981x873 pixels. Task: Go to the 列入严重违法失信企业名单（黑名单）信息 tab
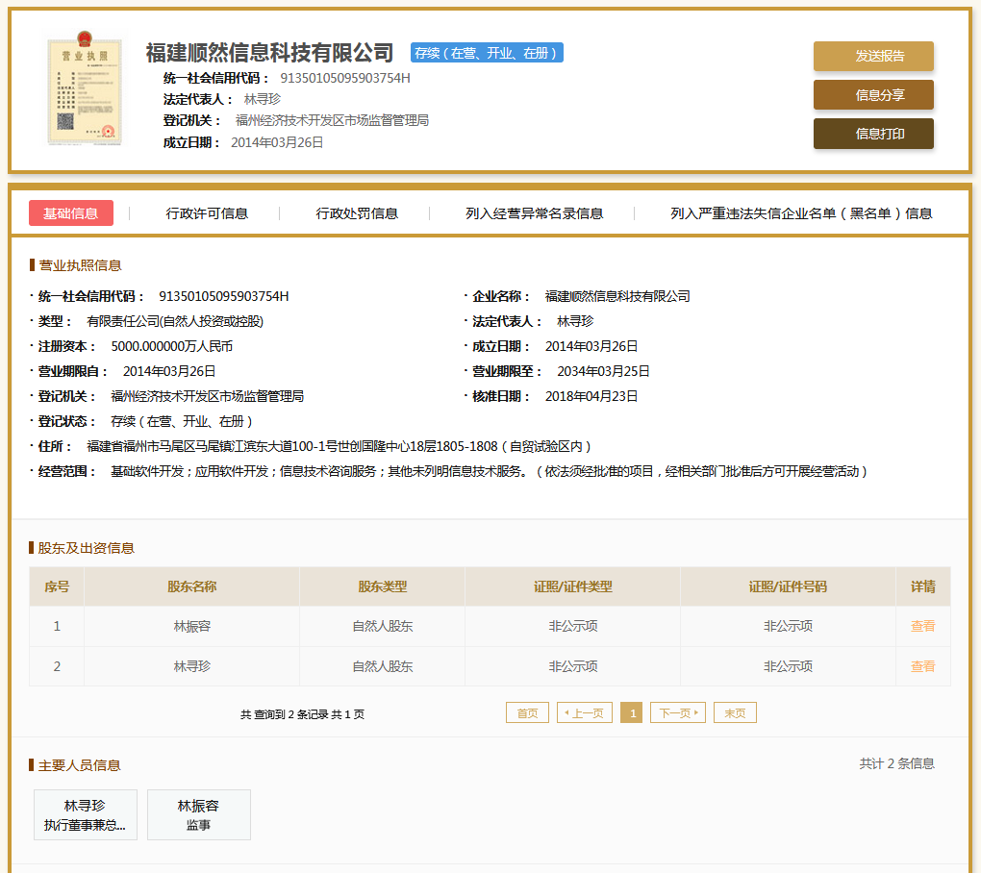click(x=801, y=213)
